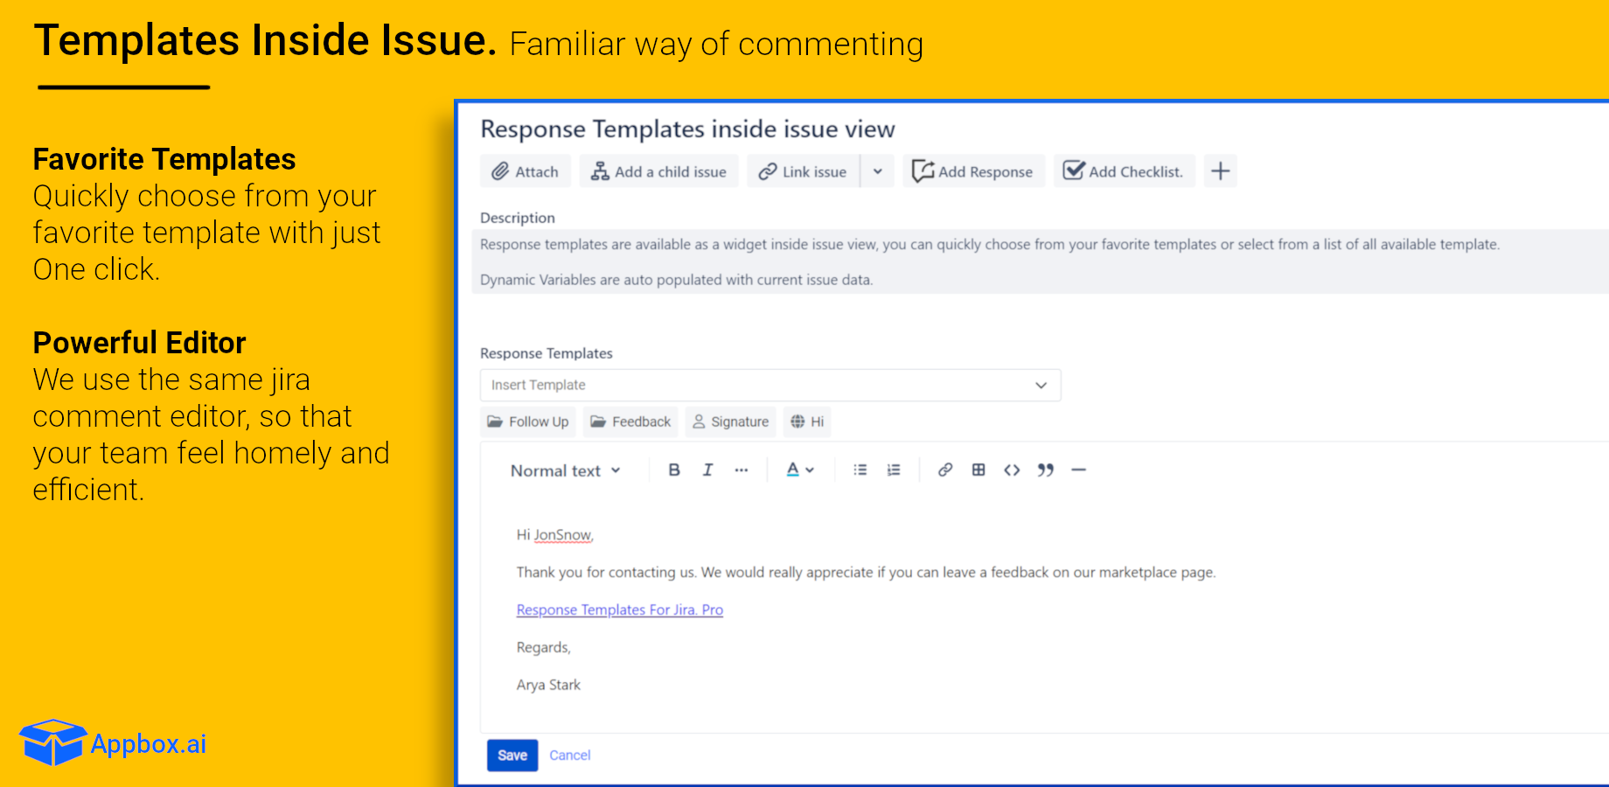
Task: Click the plus icon for more actions
Action: (1220, 171)
